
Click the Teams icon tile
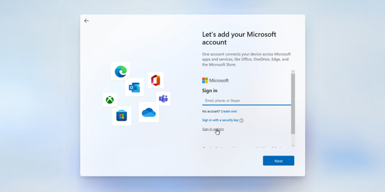163,99
